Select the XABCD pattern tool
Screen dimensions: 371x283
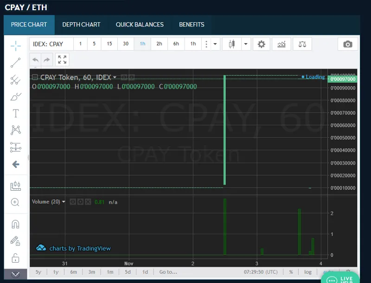click(16, 130)
